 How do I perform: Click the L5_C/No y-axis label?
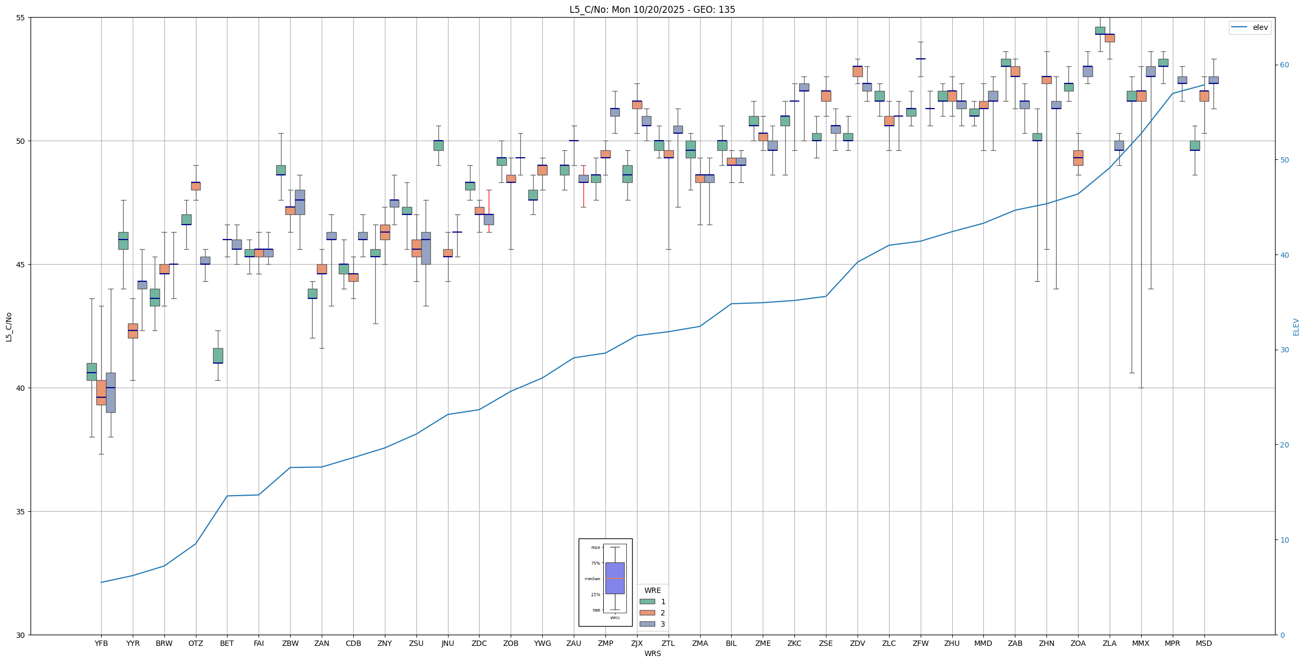9,327
